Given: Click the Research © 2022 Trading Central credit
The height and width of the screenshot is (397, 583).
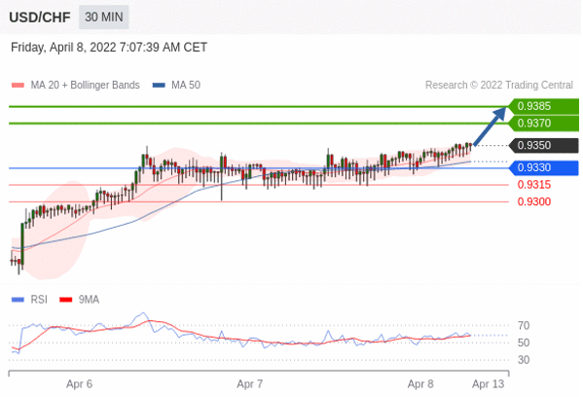Looking at the screenshot, I should click(499, 85).
